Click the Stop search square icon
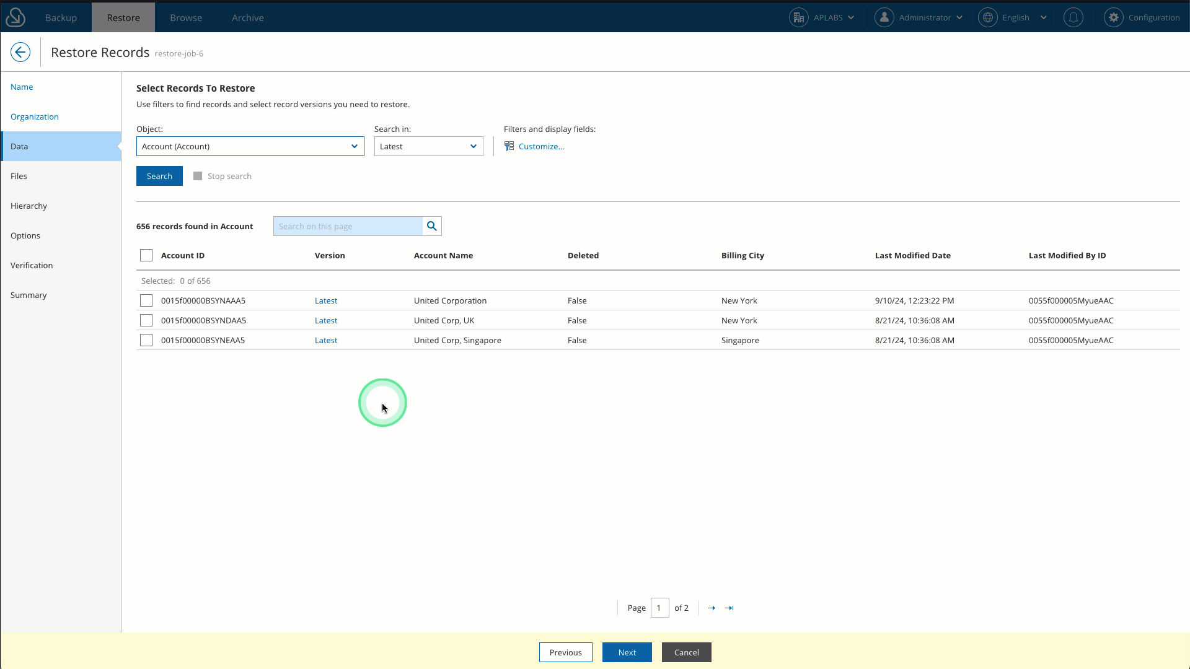Screen dimensions: 1190x669 tap(198, 176)
